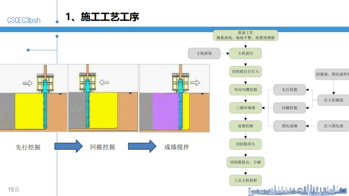The width and height of the screenshot is (349, 196).
Task: Click the CSCEC3bsh logo text
Action: click(23, 20)
